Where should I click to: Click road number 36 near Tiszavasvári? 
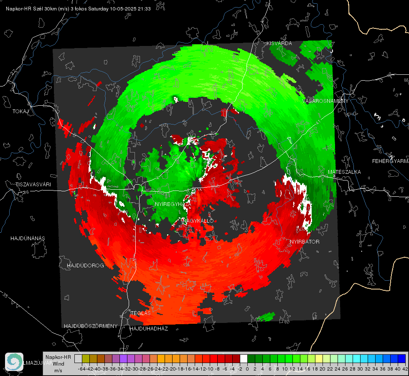tap(26, 192)
